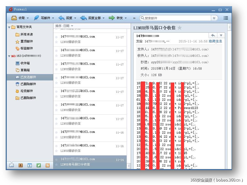
Task: Expand the search options dropdown arrow
Action: coord(214,18)
